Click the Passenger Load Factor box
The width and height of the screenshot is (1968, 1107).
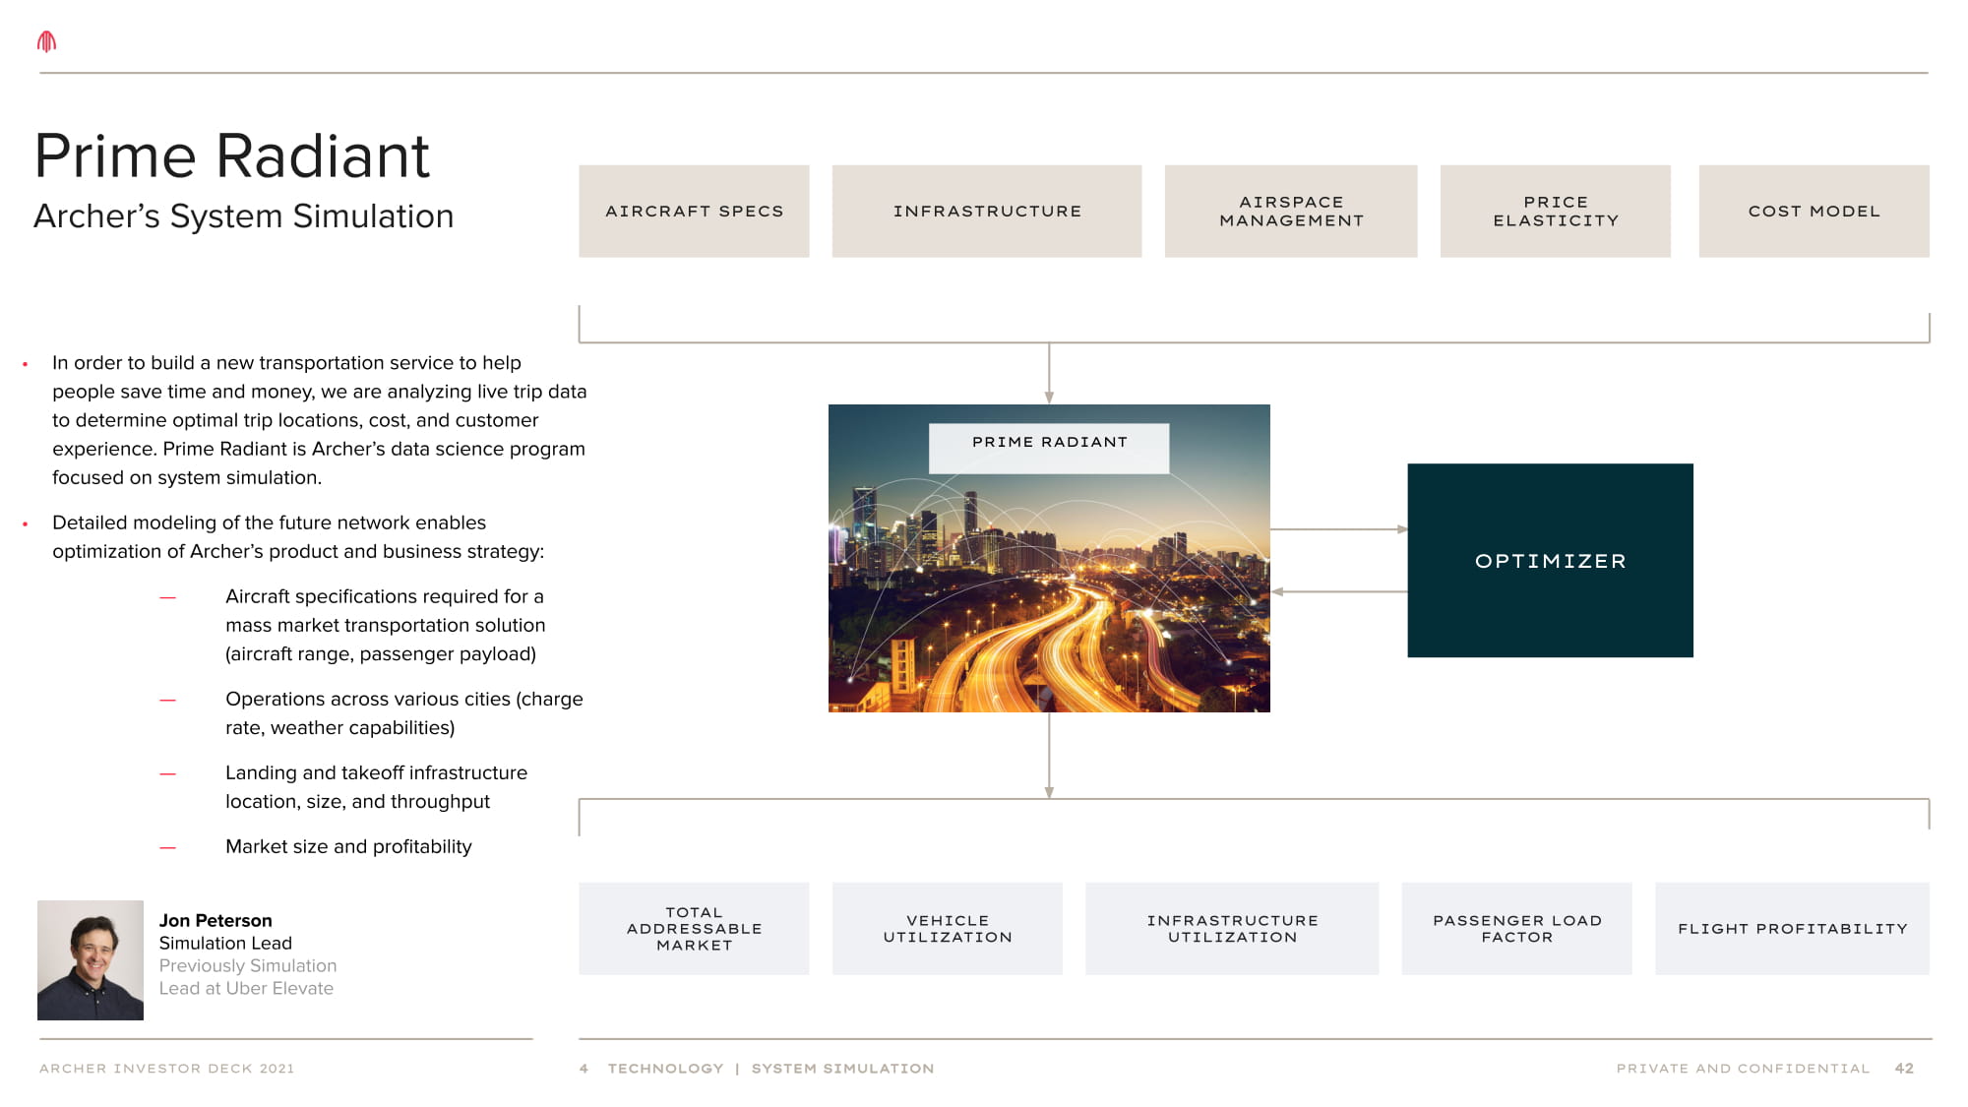coord(1516,929)
